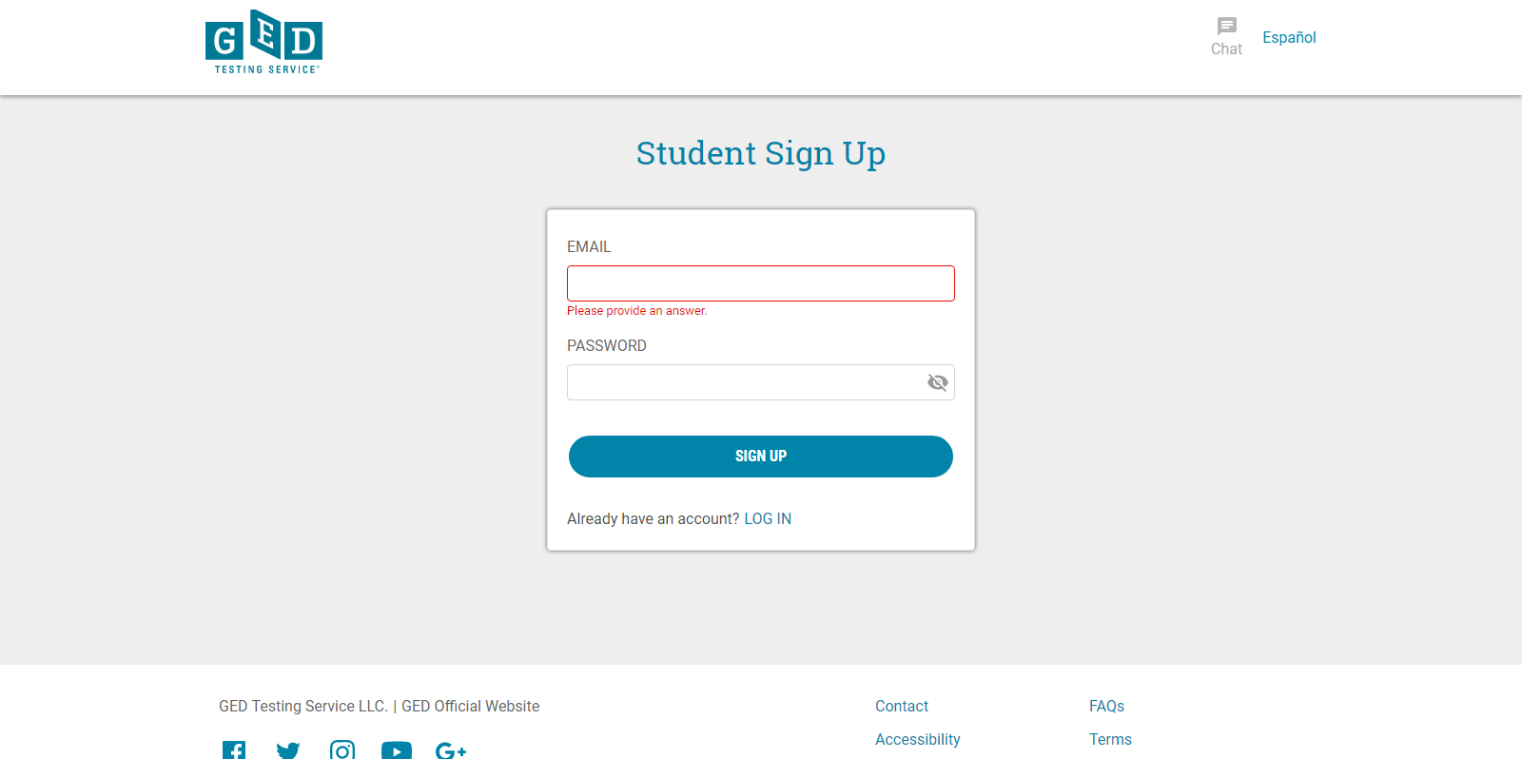Click the Student Sign Up heading
Screen dimensions: 1522x759
[761, 153]
